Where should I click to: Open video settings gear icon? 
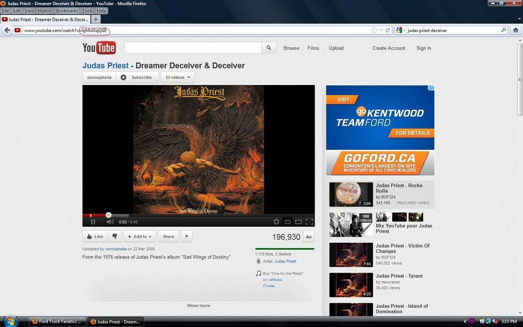click(277, 222)
